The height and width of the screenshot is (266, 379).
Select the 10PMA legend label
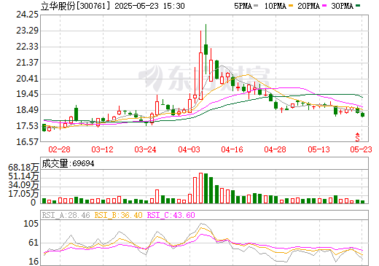(276, 6)
